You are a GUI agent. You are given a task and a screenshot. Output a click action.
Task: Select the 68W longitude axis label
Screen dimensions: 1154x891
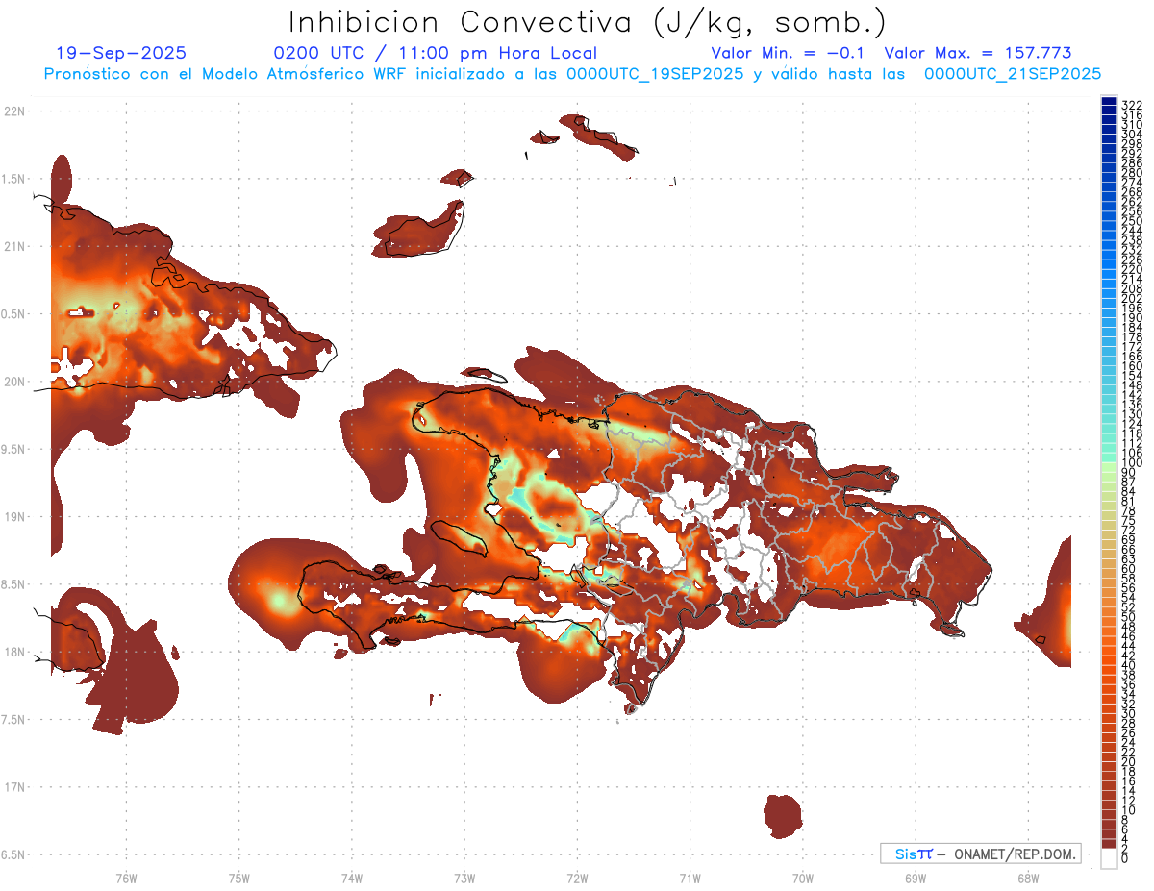[x=1027, y=878]
